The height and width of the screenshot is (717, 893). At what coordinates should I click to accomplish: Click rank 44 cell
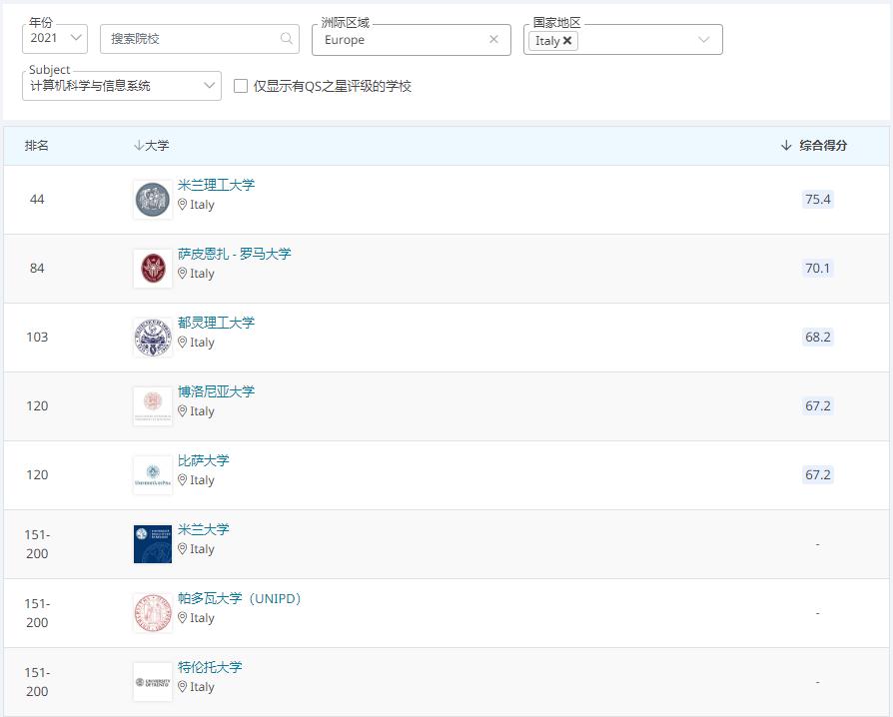(x=37, y=200)
